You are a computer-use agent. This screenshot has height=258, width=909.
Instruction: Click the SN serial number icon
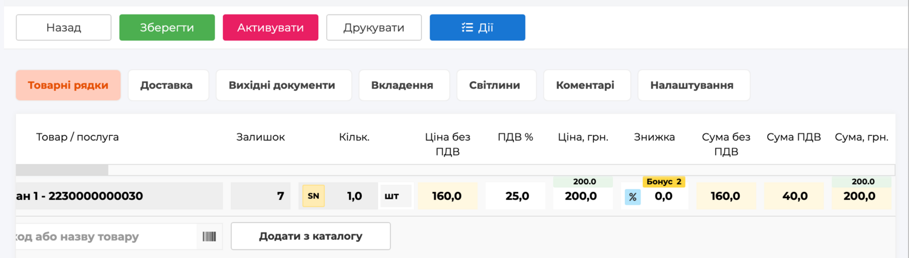pos(313,196)
